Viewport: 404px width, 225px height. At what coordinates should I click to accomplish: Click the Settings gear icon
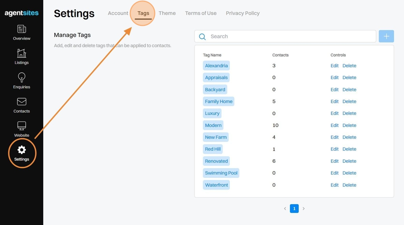[x=22, y=150]
